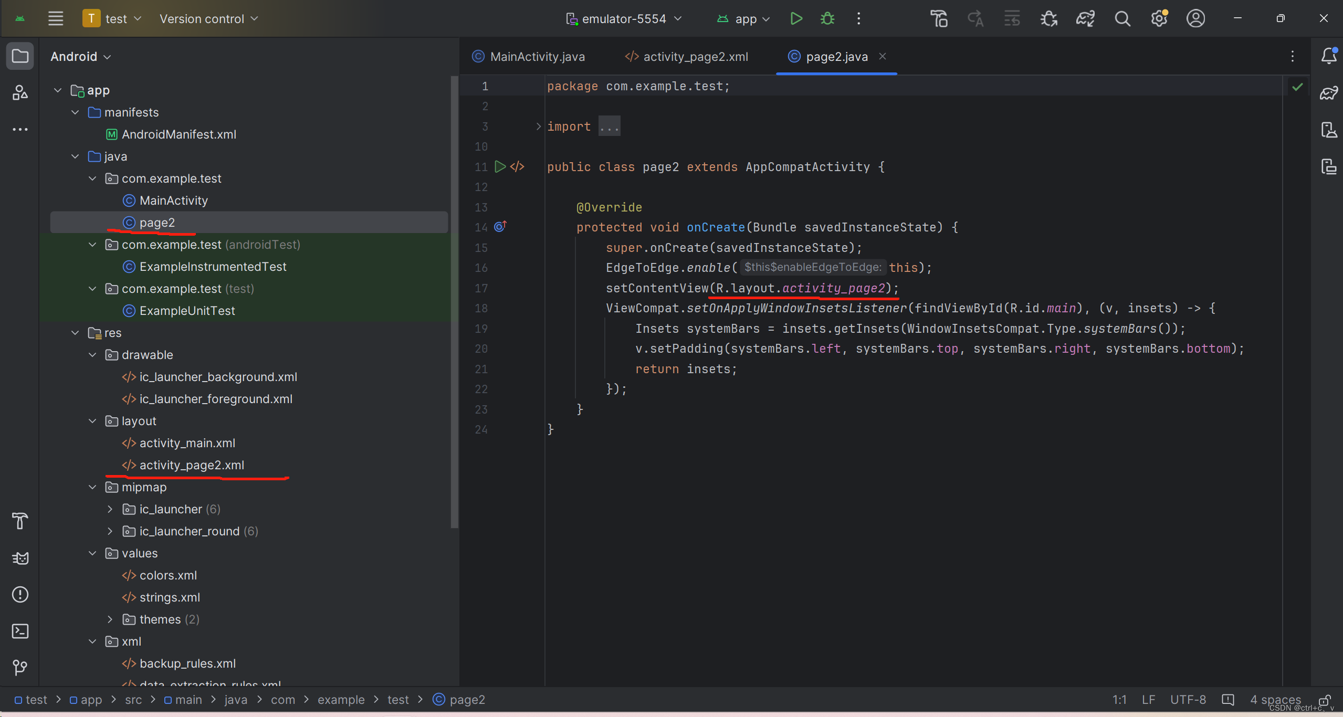Open Android project view dropdown
1343x717 pixels.
tap(81, 56)
